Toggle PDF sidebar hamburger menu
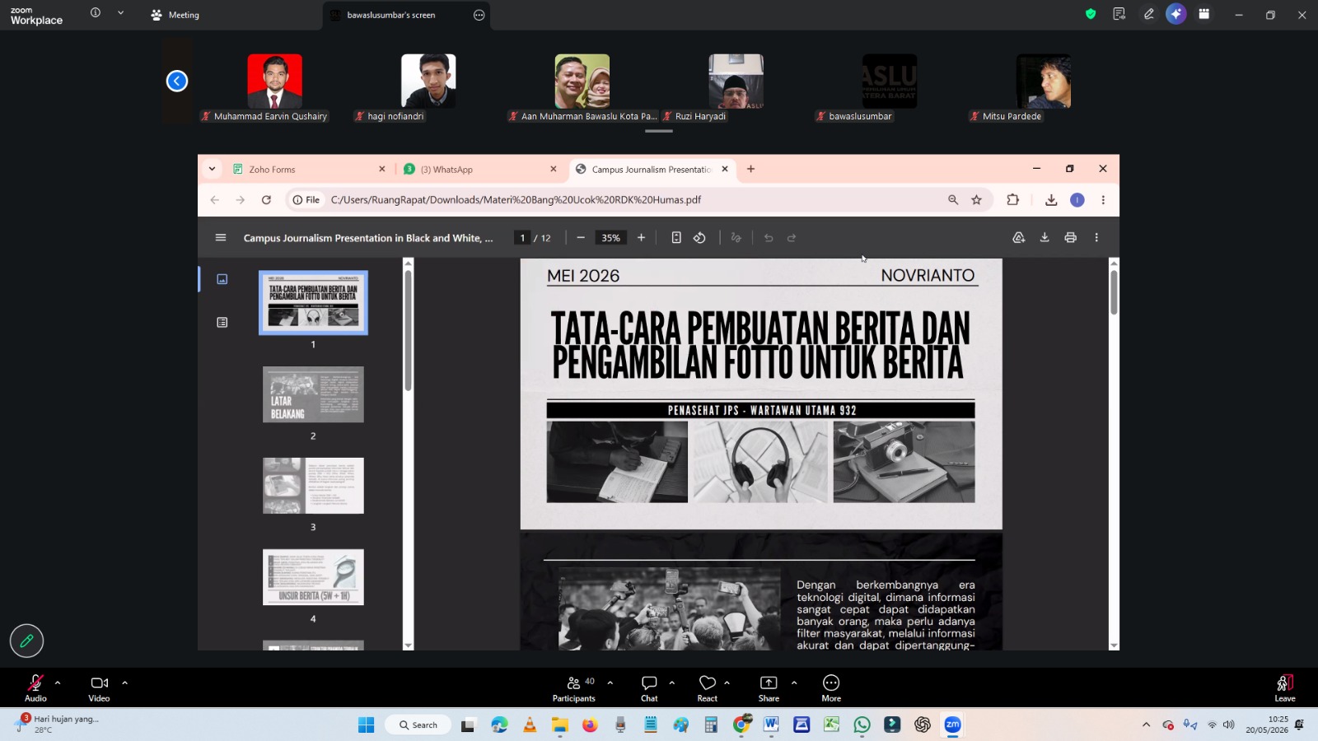The height and width of the screenshot is (741, 1318). (221, 238)
